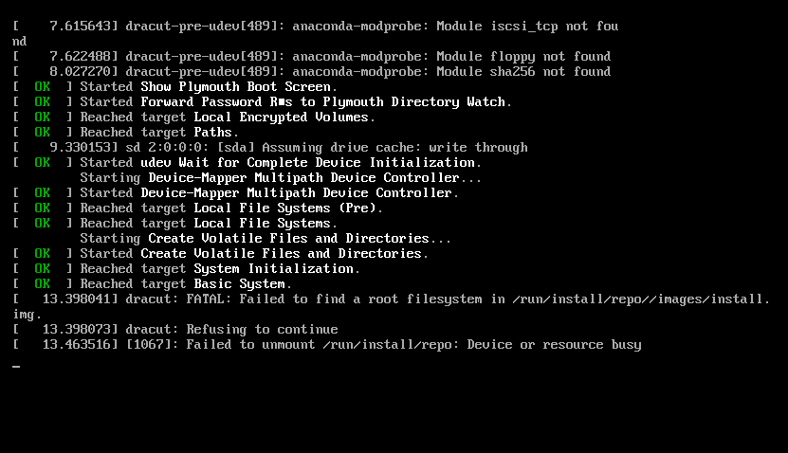Click OK status beside Local Encrypted Volumes
The image size is (788, 453).
[x=43, y=118]
